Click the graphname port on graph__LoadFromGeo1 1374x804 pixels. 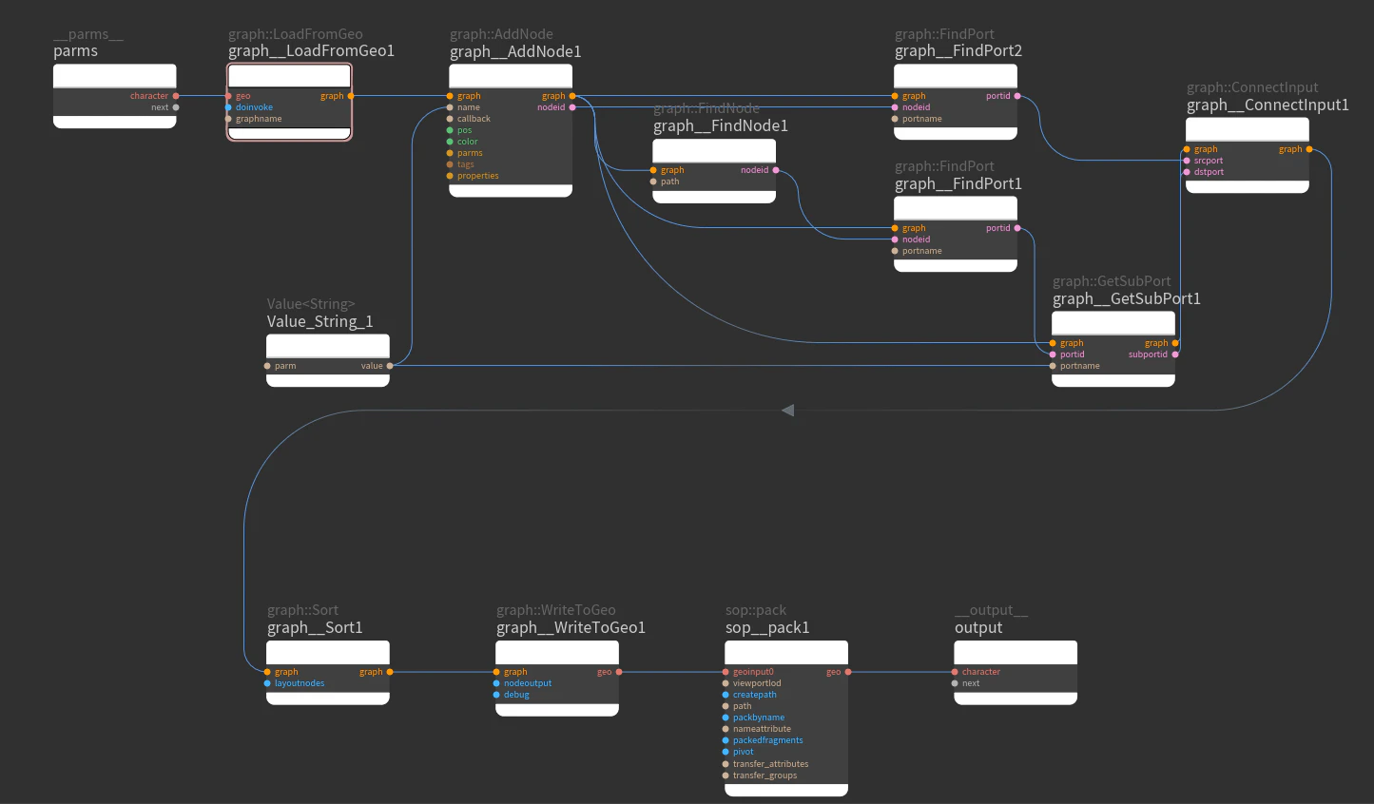[x=228, y=119]
